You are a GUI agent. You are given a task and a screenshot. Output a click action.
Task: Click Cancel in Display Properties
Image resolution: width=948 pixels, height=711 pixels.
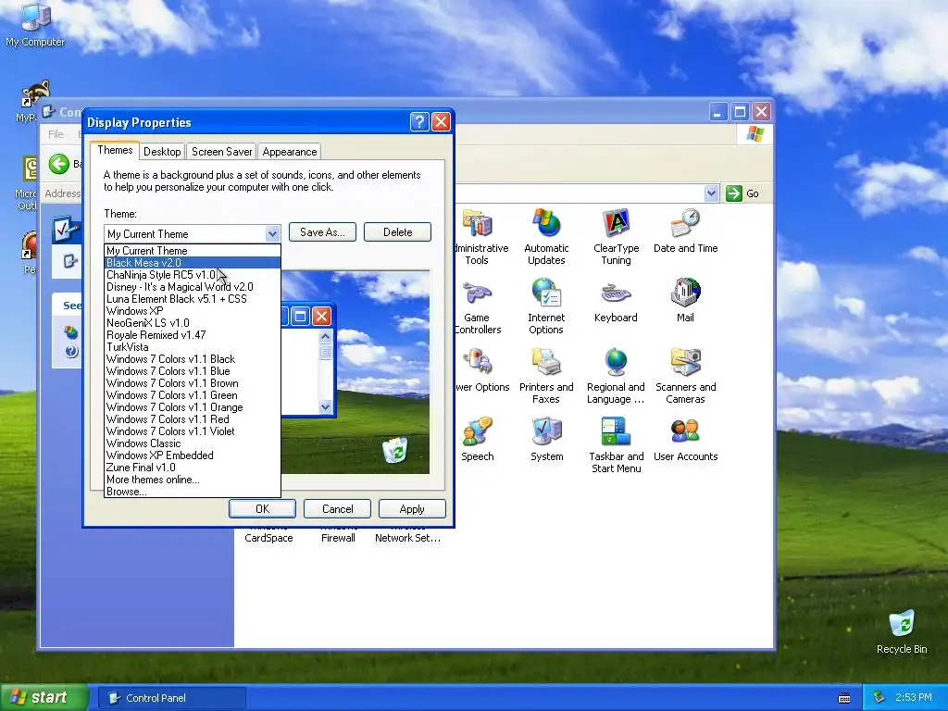point(337,509)
